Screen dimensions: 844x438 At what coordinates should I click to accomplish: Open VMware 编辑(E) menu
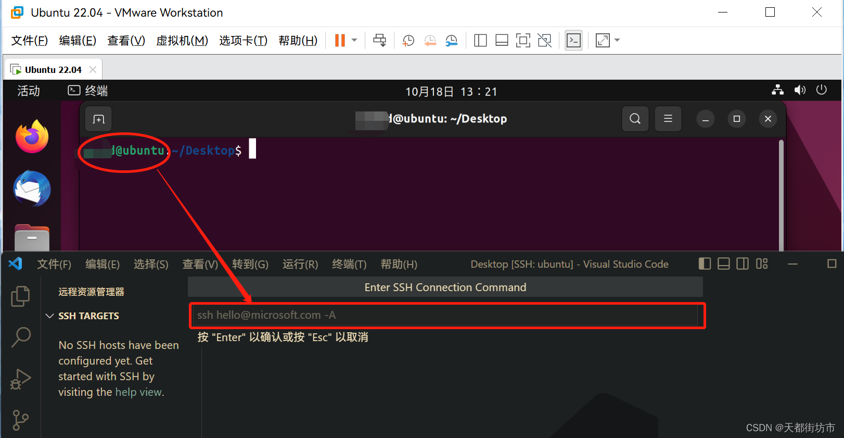[78, 41]
